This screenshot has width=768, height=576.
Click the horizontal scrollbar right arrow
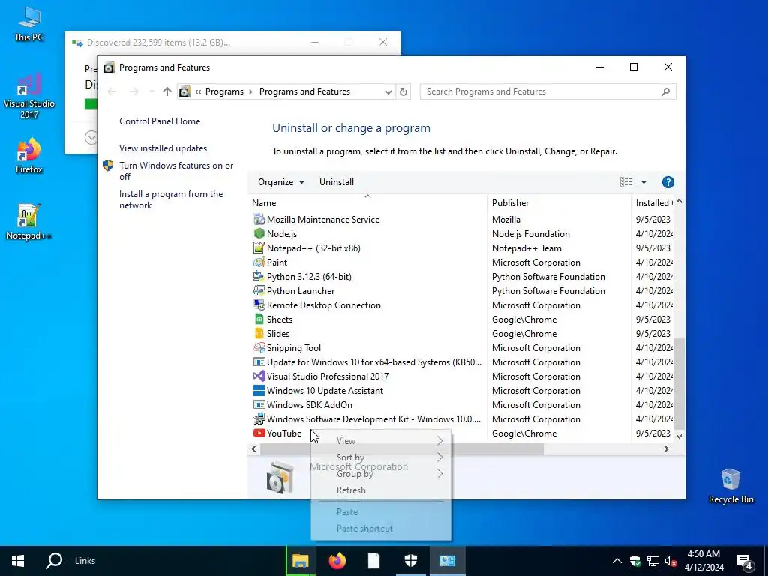666,448
